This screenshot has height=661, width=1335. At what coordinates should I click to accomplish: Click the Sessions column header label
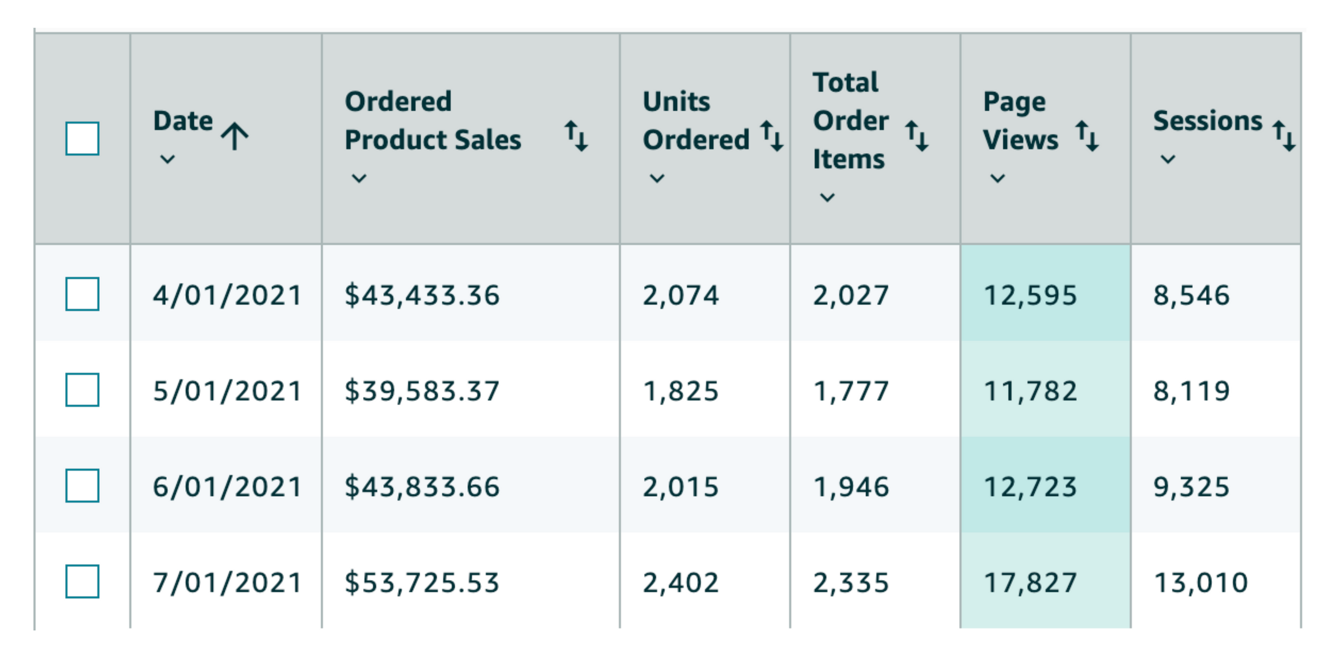point(1207,121)
